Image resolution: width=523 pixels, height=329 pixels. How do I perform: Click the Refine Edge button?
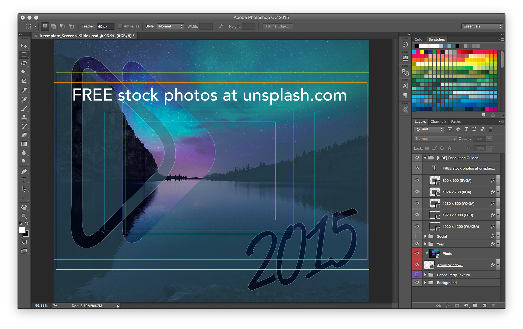[277, 26]
